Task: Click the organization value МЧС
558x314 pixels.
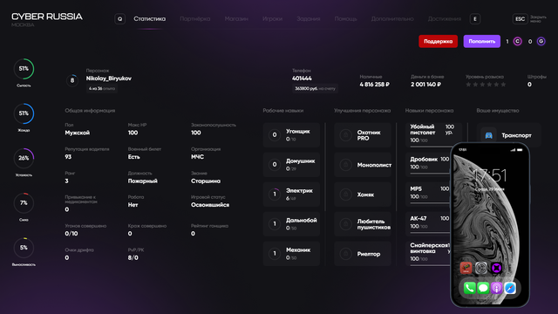Action: tap(198, 157)
